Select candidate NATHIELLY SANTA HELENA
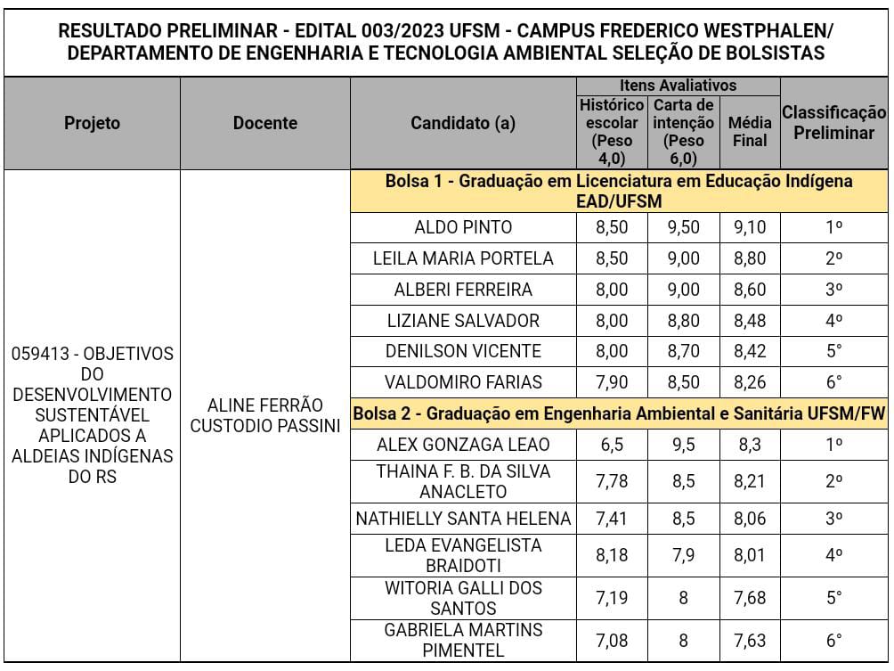Image resolution: width=894 pixels, height=671 pixels. pos(463,518)
